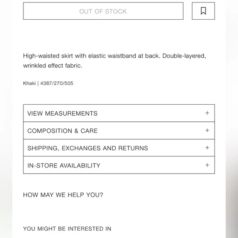Expand the Composition & Care section

tap(119, 130)
